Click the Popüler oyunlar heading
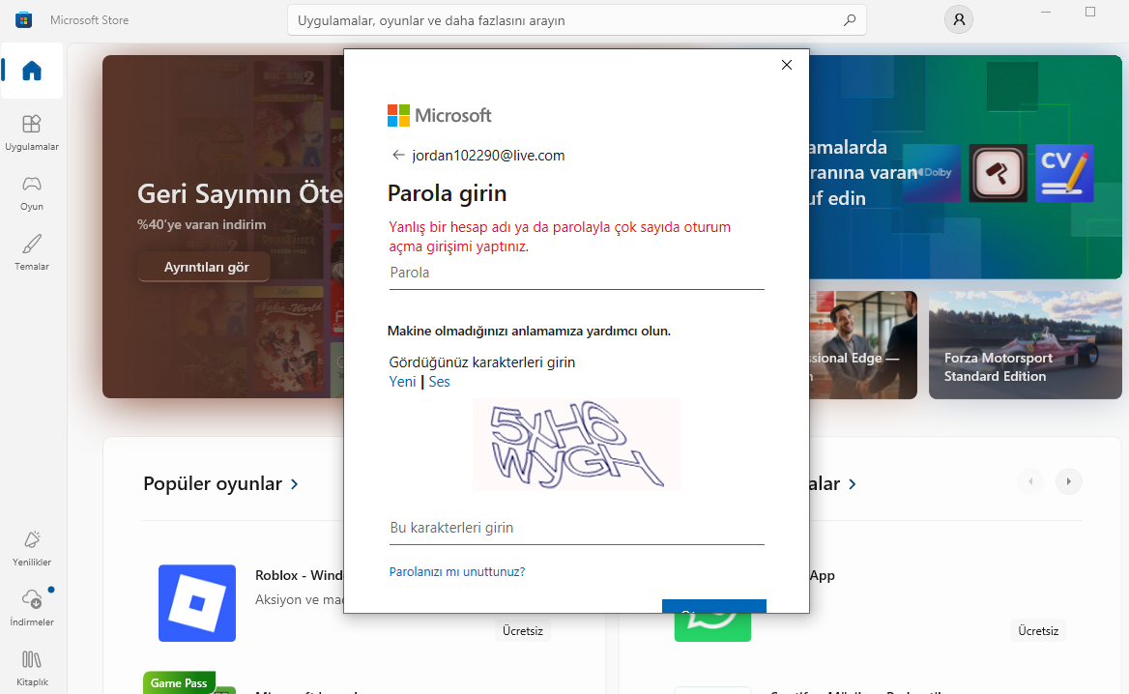This screenshot has width=1129, height=694. (213, 484)
